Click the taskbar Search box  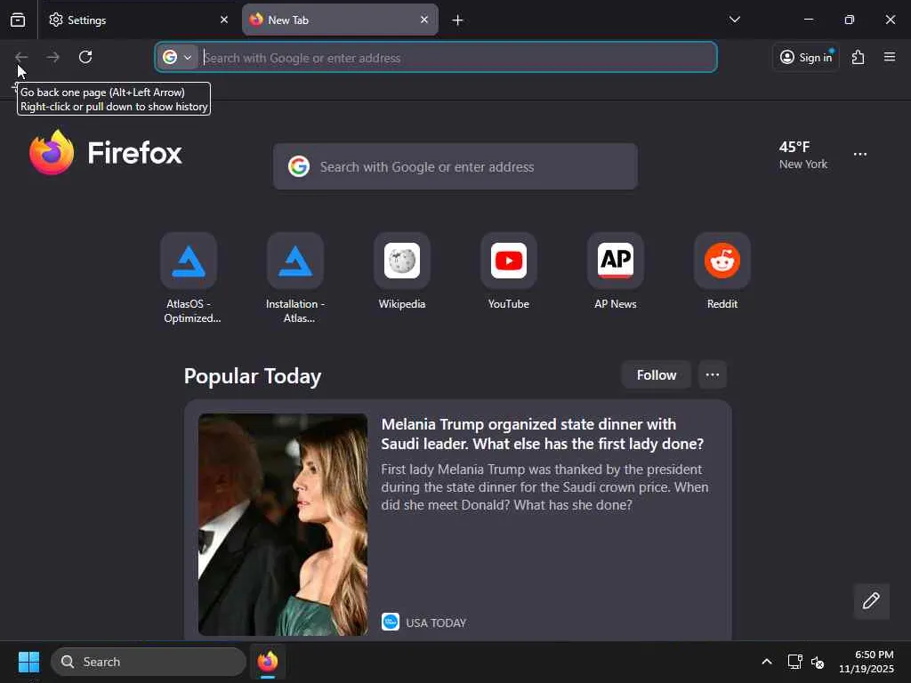(x=149, y=662)
